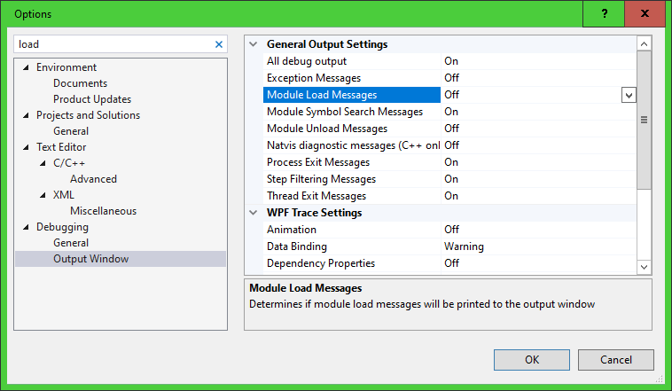Image resolution: width=672 pixels, height=391 pixels.
Task: Select Miscellaneous under XML
Action: click(x=104, y=211)
